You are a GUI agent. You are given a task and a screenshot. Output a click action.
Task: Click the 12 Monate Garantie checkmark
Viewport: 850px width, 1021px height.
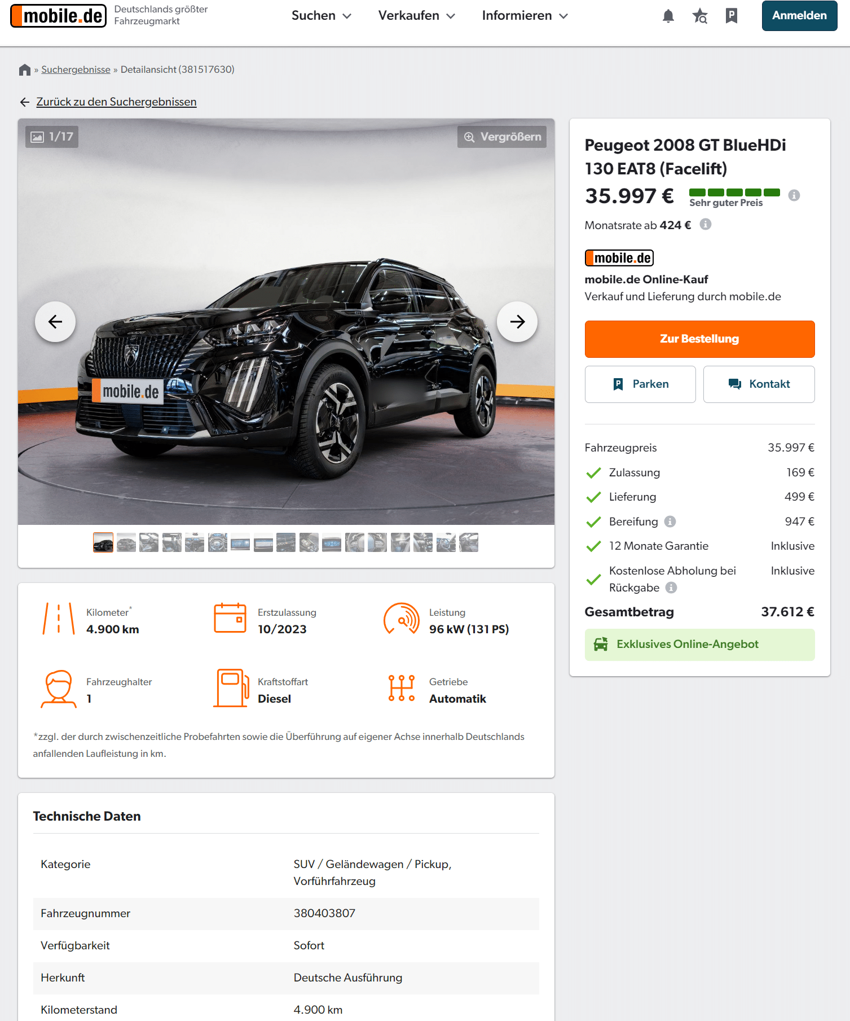tap(593, 546)
